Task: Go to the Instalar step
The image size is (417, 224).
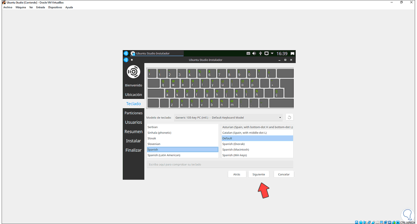Action: tap(133, 141)
